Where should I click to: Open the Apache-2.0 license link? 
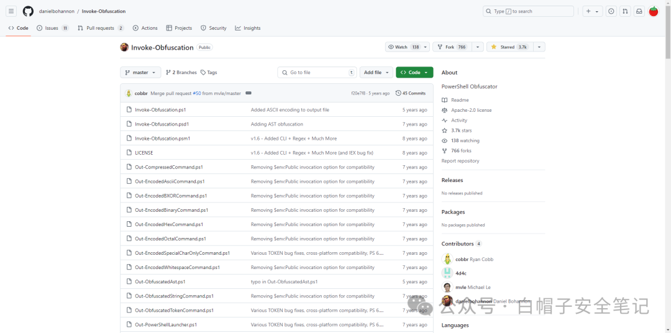coord(471,110)
